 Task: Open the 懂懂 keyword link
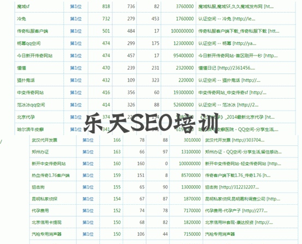coord(21,68)
